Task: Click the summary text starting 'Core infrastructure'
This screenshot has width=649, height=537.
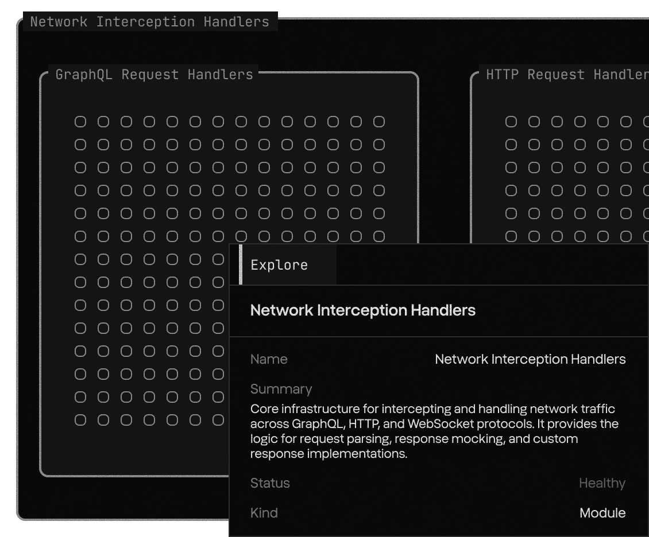Action: (434, 431)
